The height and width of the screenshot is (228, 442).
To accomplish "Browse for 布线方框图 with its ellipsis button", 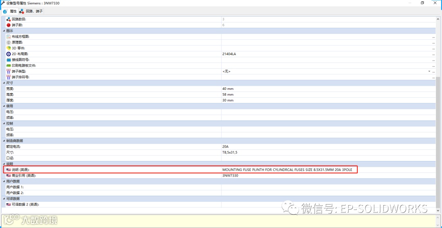I will (x=433, y=37).
